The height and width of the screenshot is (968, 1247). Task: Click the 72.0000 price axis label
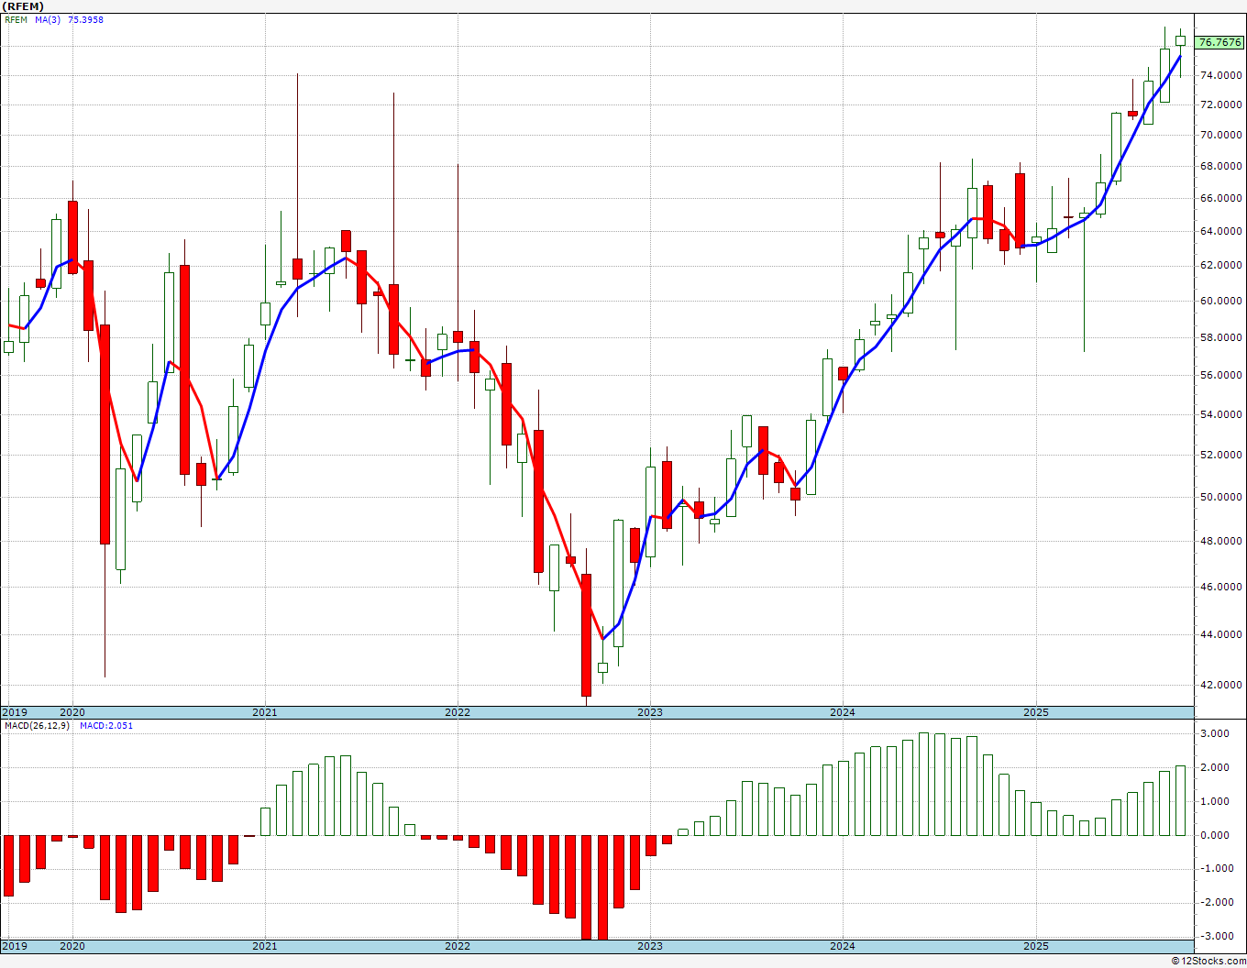[x=1221, y=104]
